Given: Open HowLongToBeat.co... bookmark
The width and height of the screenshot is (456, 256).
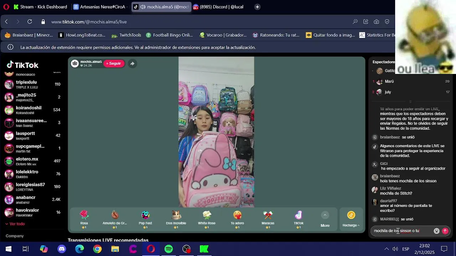Looking at the screenshot, I should tap(82, 35).
